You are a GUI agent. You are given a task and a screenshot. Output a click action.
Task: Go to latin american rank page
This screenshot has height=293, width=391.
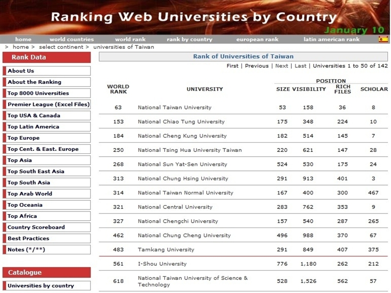(331, 40)
